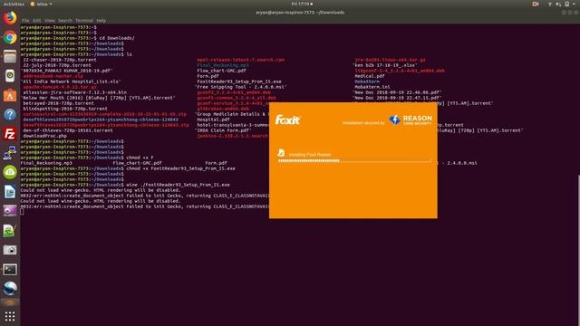Click 'MobaXterm.ini' in the listing
Image resolution: width=580 pixels, height=326 pixels.
tap(372, 87)
